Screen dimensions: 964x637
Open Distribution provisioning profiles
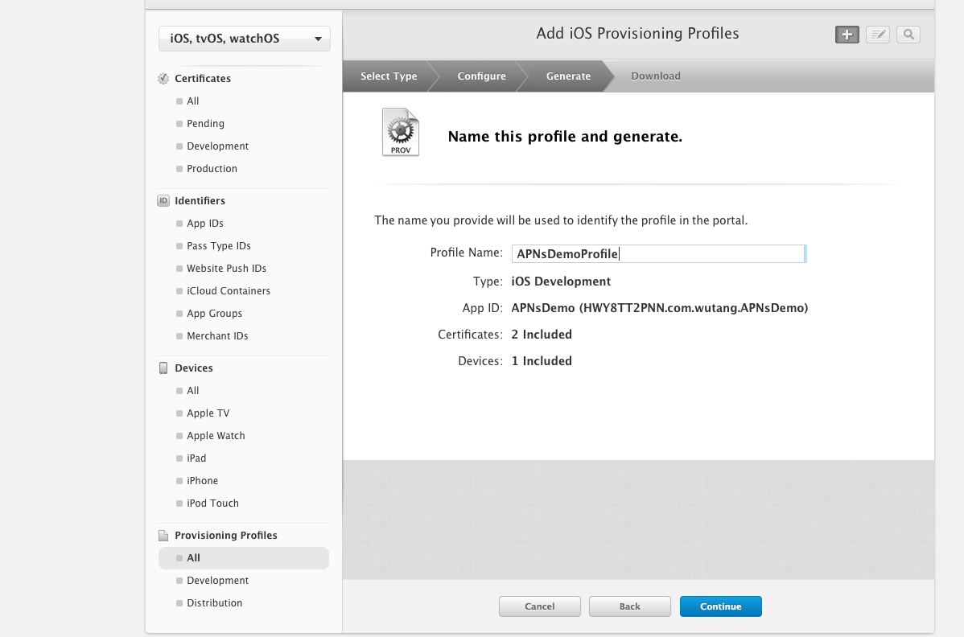click(x=214, y=603)
